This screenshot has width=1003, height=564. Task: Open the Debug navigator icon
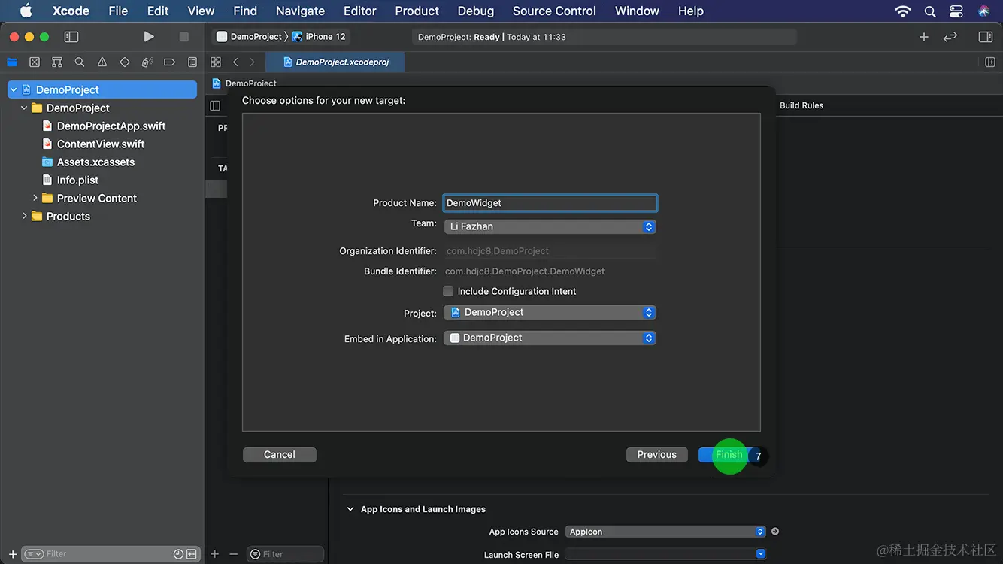point(147,62)
